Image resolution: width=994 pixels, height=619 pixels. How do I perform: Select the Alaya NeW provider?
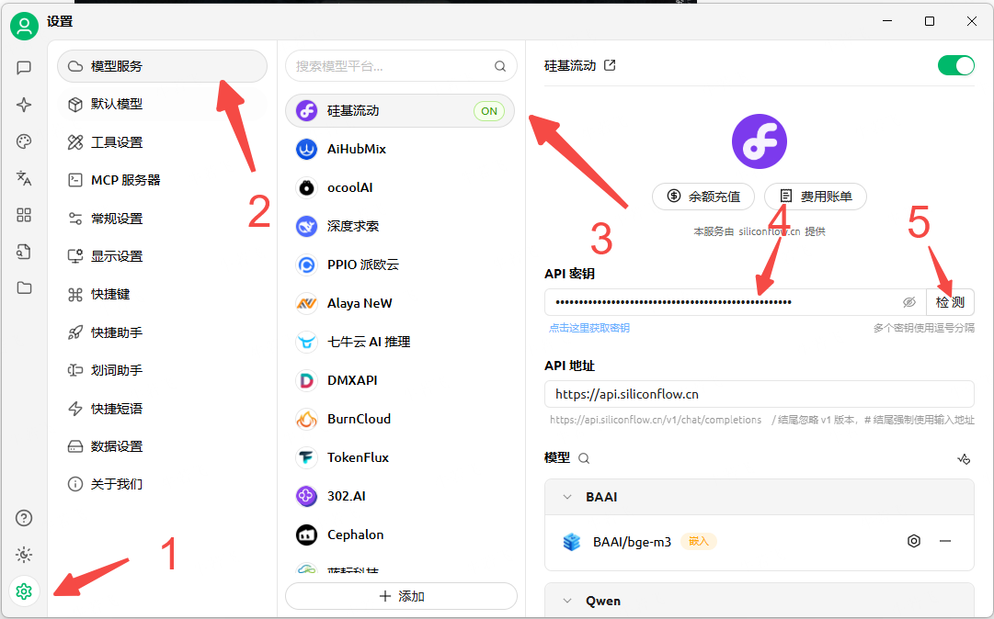pyautogui.click(x=400, y=304)
